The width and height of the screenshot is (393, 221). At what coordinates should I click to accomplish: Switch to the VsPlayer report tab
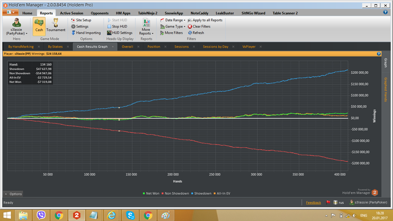point(249,47)
